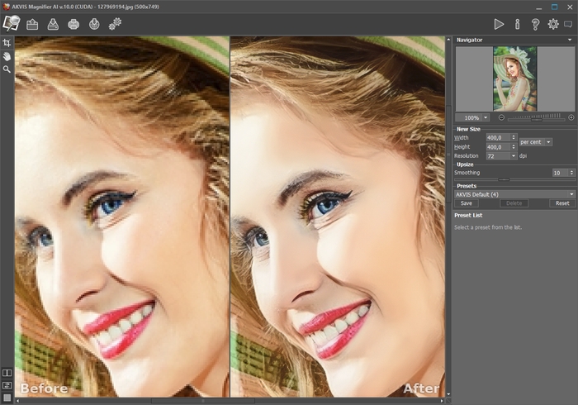
Task: Click the navigator image thumbnail
Action: click(515, 79)
